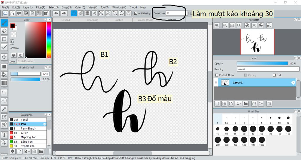The height and width of the screenshot is (160, 301).
Task: Create a new layer folder
Action: click(245, 103)
